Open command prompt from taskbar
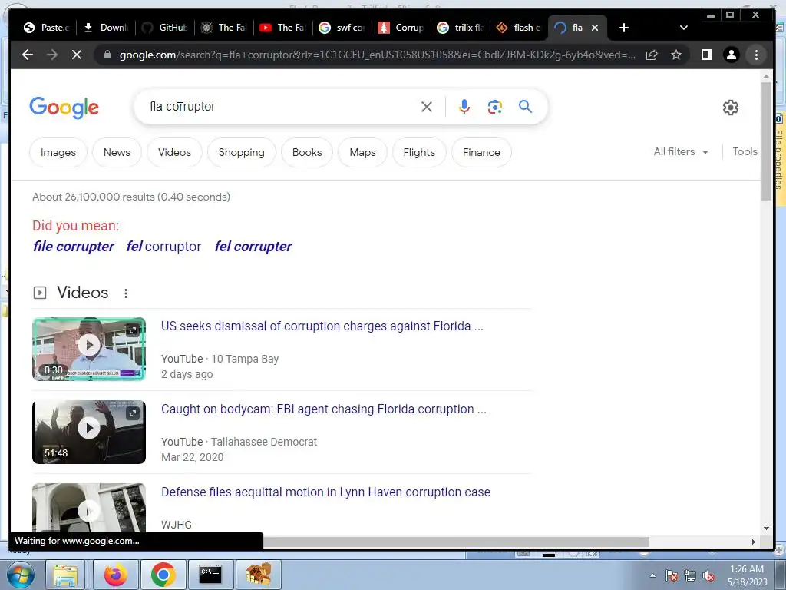 [x=210, y=575]
